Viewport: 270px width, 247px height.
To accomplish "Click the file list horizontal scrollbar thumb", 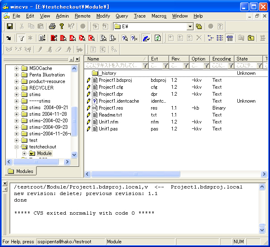I will [x=136, y=174].
